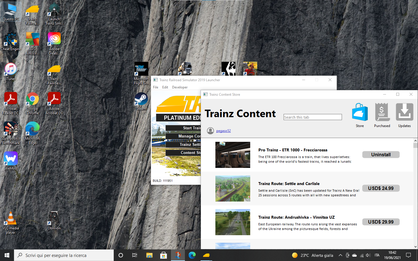
Task: Open the weather widget showing 23°C
Action: (312, 255)
